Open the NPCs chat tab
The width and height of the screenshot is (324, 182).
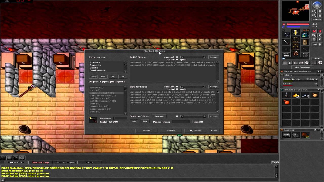[89, 162]
